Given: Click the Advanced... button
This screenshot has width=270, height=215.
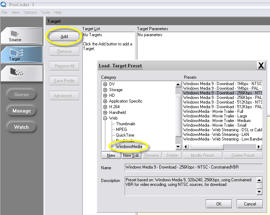Looking at the screenshot, I should pyautogui.click(x=64, y=96).
